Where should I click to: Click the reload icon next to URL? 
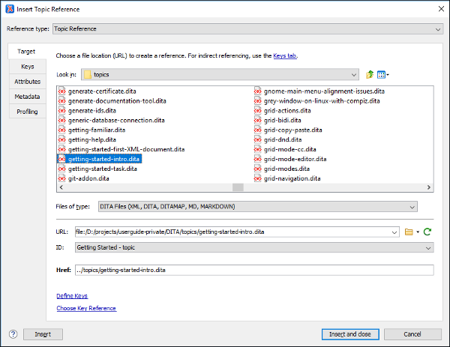pyautogui.click(x=427, y=232)
